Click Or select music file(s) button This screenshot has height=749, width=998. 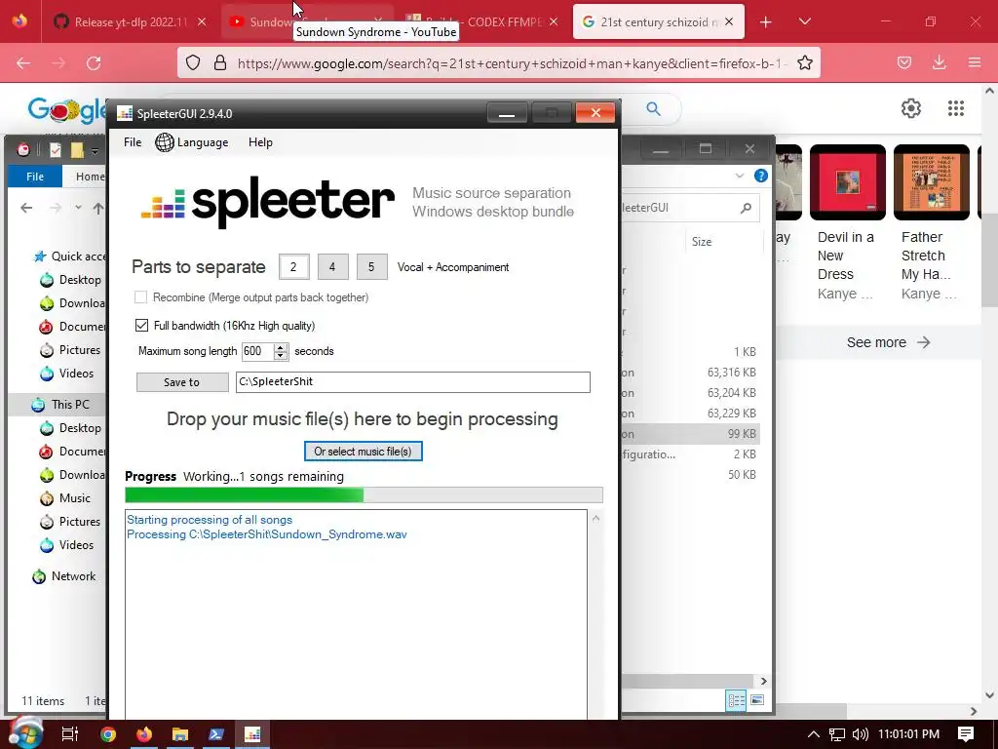(x=363, y=452)
